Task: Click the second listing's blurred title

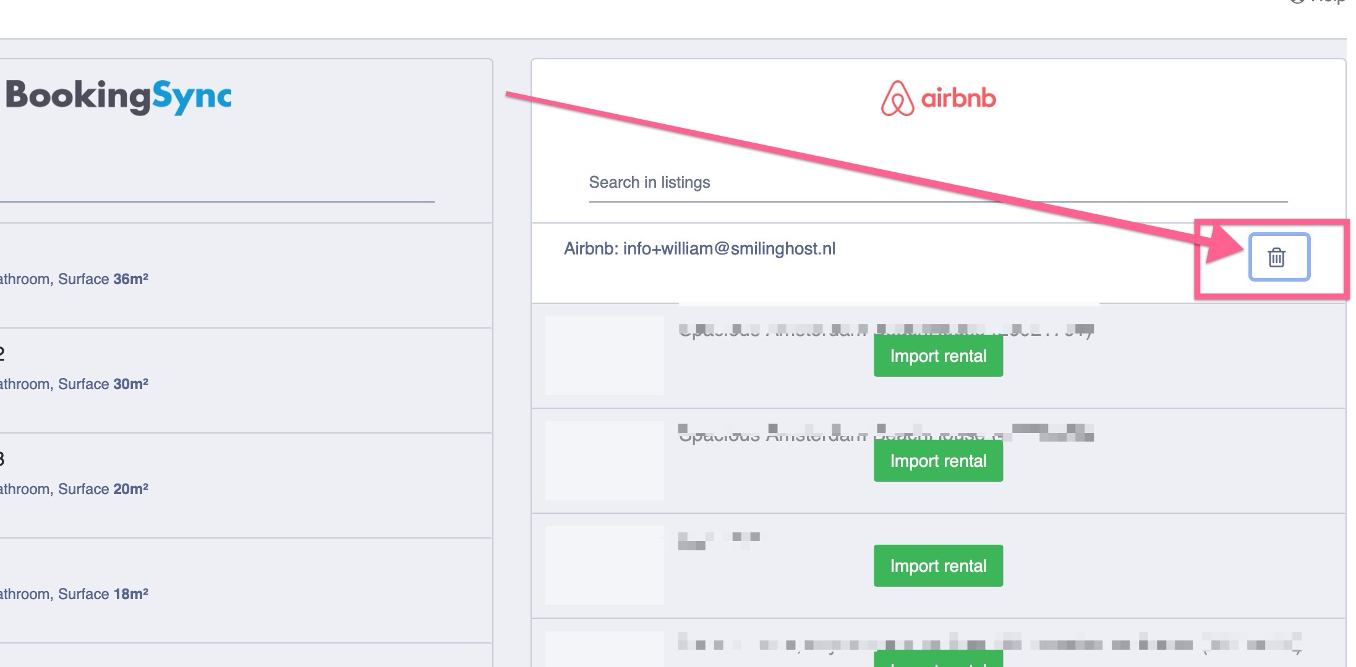Action: click(x=773, y=434)
